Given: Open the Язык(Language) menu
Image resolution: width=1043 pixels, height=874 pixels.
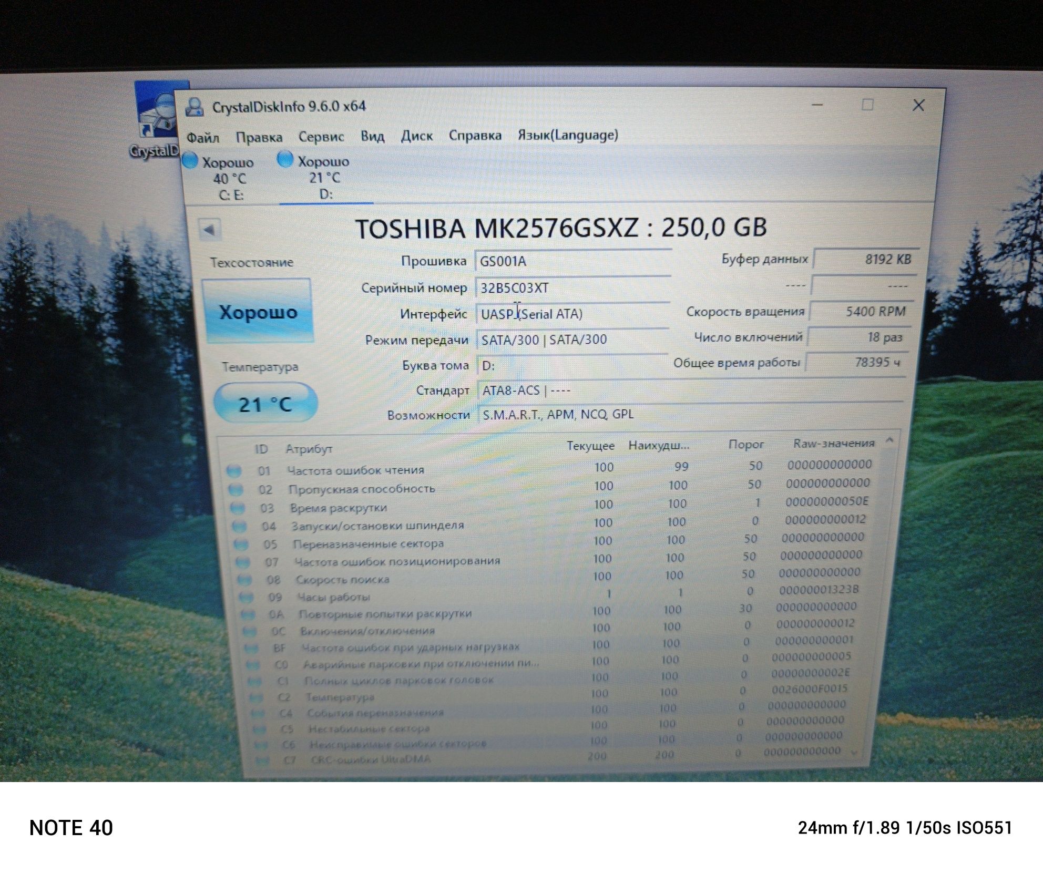Looking at the screenshot, I should point(568,135).
